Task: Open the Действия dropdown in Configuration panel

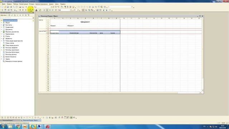Action: point(4,15)
